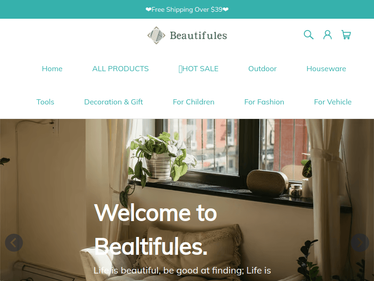Select the Outdoor category
Image resolution: width=374 pixels, height=281 pixels.
[x=262, y=69]
